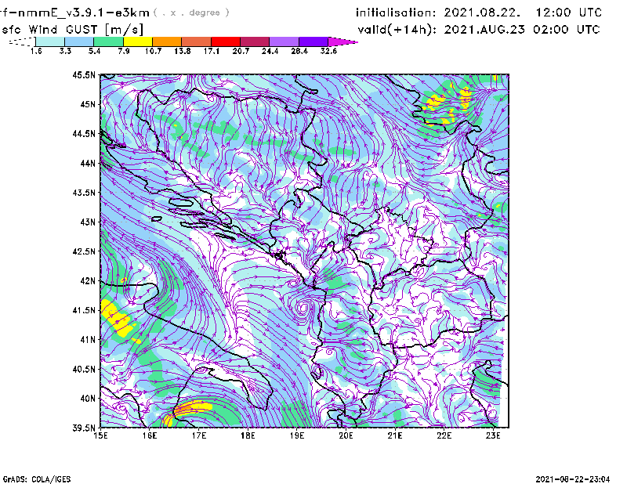Click the '( . x . degree )' text
This screenshot has height=484, width=627.
pyautogui.click(x=191, y=13)
